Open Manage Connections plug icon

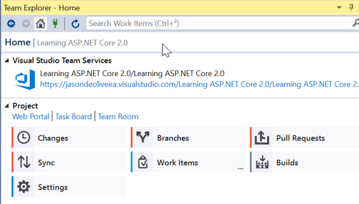coord(55,23)
